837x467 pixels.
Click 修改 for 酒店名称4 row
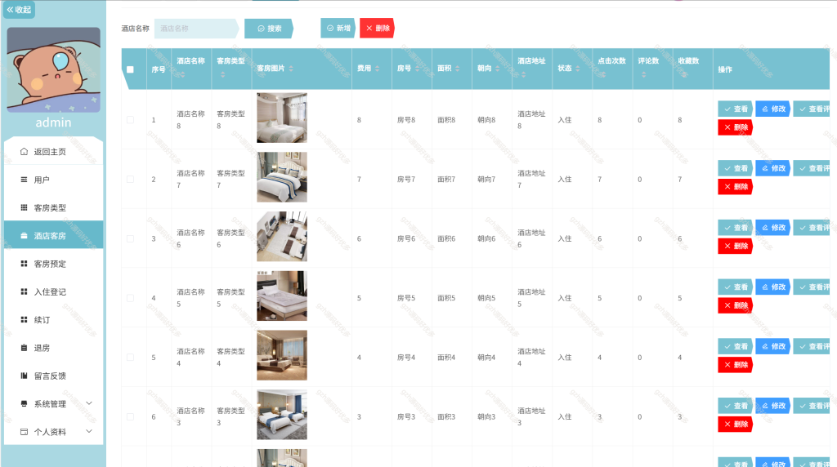click(x=773, y=346)
